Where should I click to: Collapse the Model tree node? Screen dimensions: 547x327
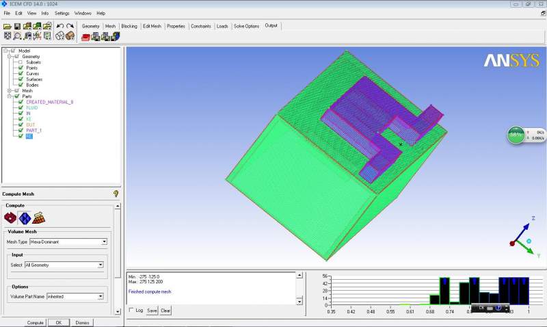[x=5, y=51]
